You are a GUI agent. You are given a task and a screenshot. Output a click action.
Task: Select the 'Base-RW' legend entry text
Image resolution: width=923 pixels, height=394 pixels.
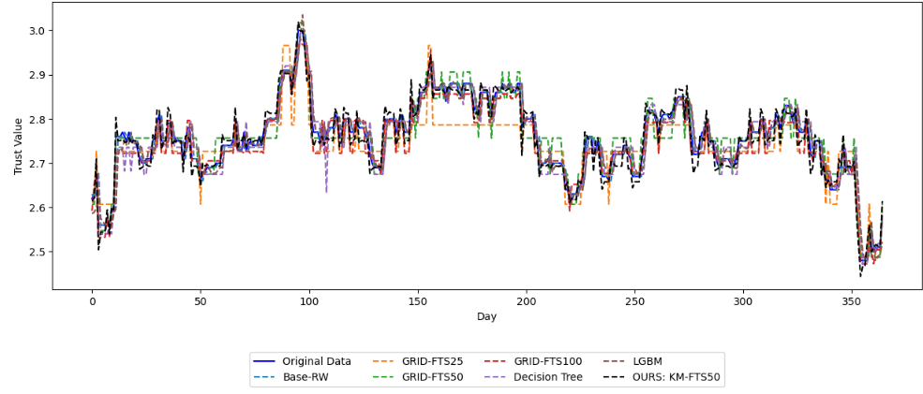pyautogui.click(x=305, y=377)
